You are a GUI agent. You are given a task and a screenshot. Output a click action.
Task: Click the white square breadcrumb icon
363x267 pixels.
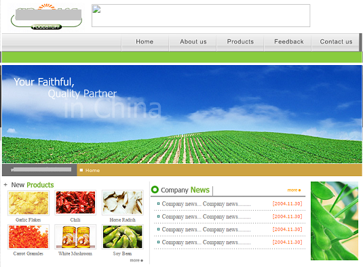[81, 170]
